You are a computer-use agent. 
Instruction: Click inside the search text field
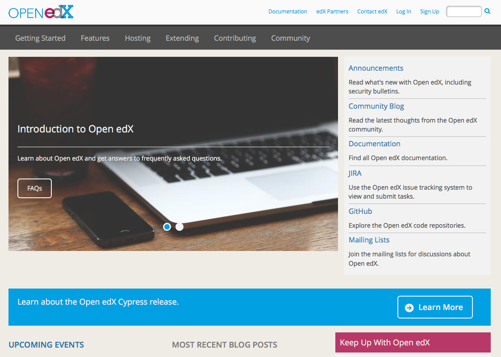463,12
